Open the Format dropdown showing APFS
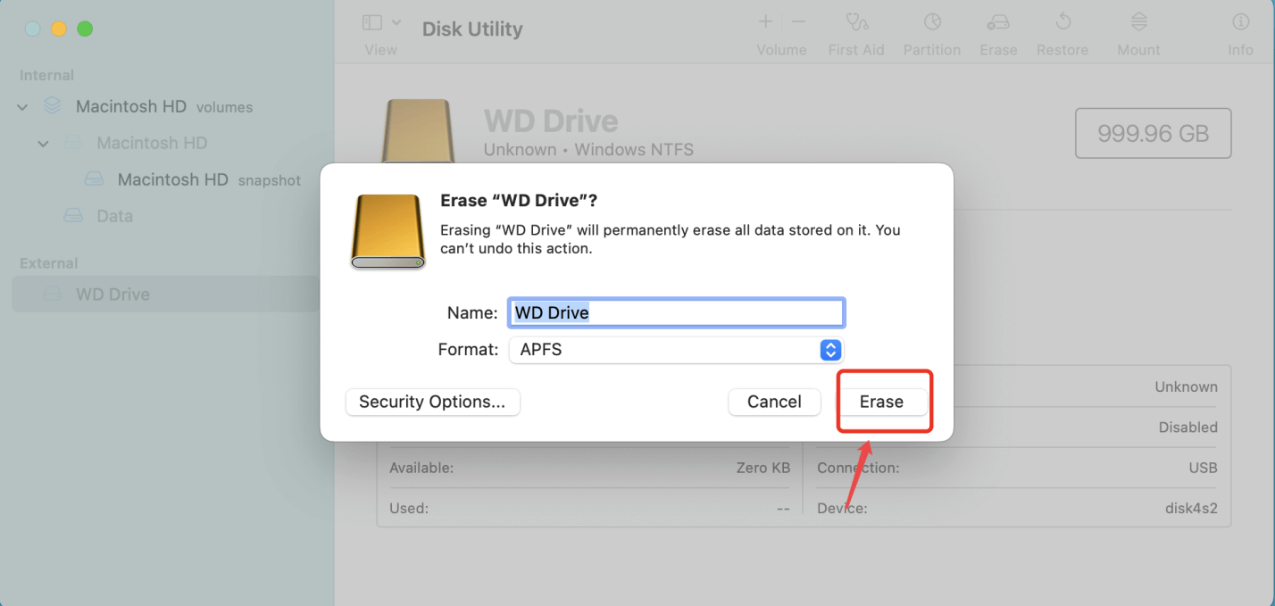The image size is (1275, 606). click(675, 350)
